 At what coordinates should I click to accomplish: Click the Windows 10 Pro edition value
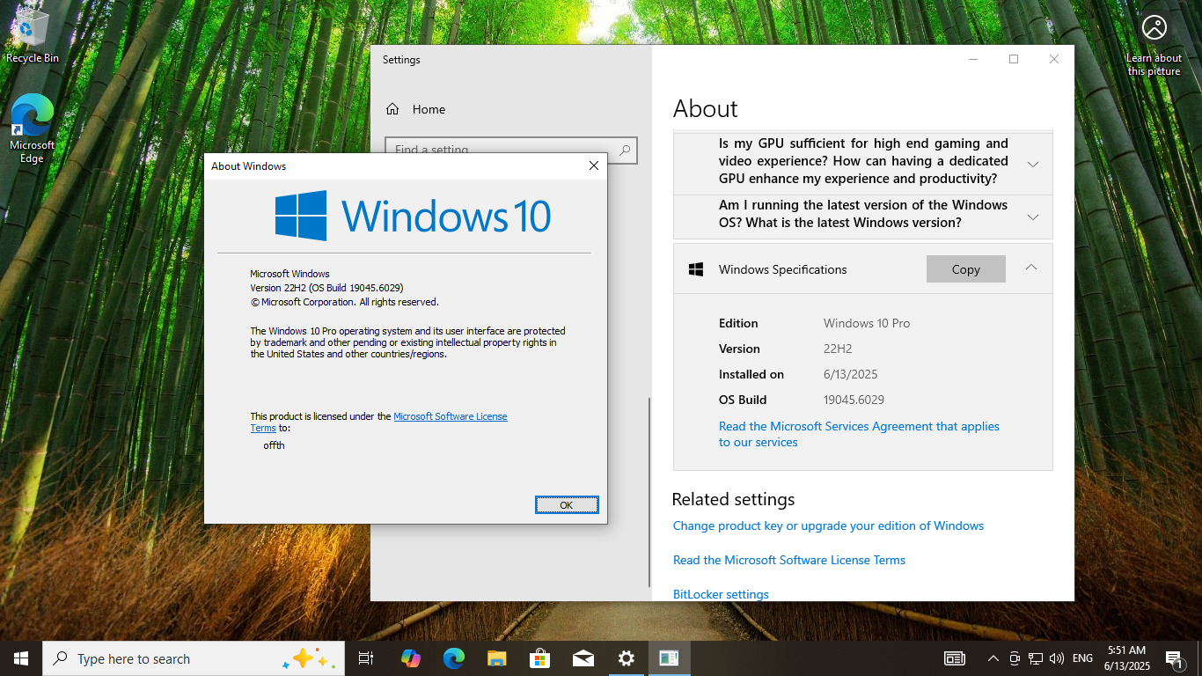pos(867,323)
